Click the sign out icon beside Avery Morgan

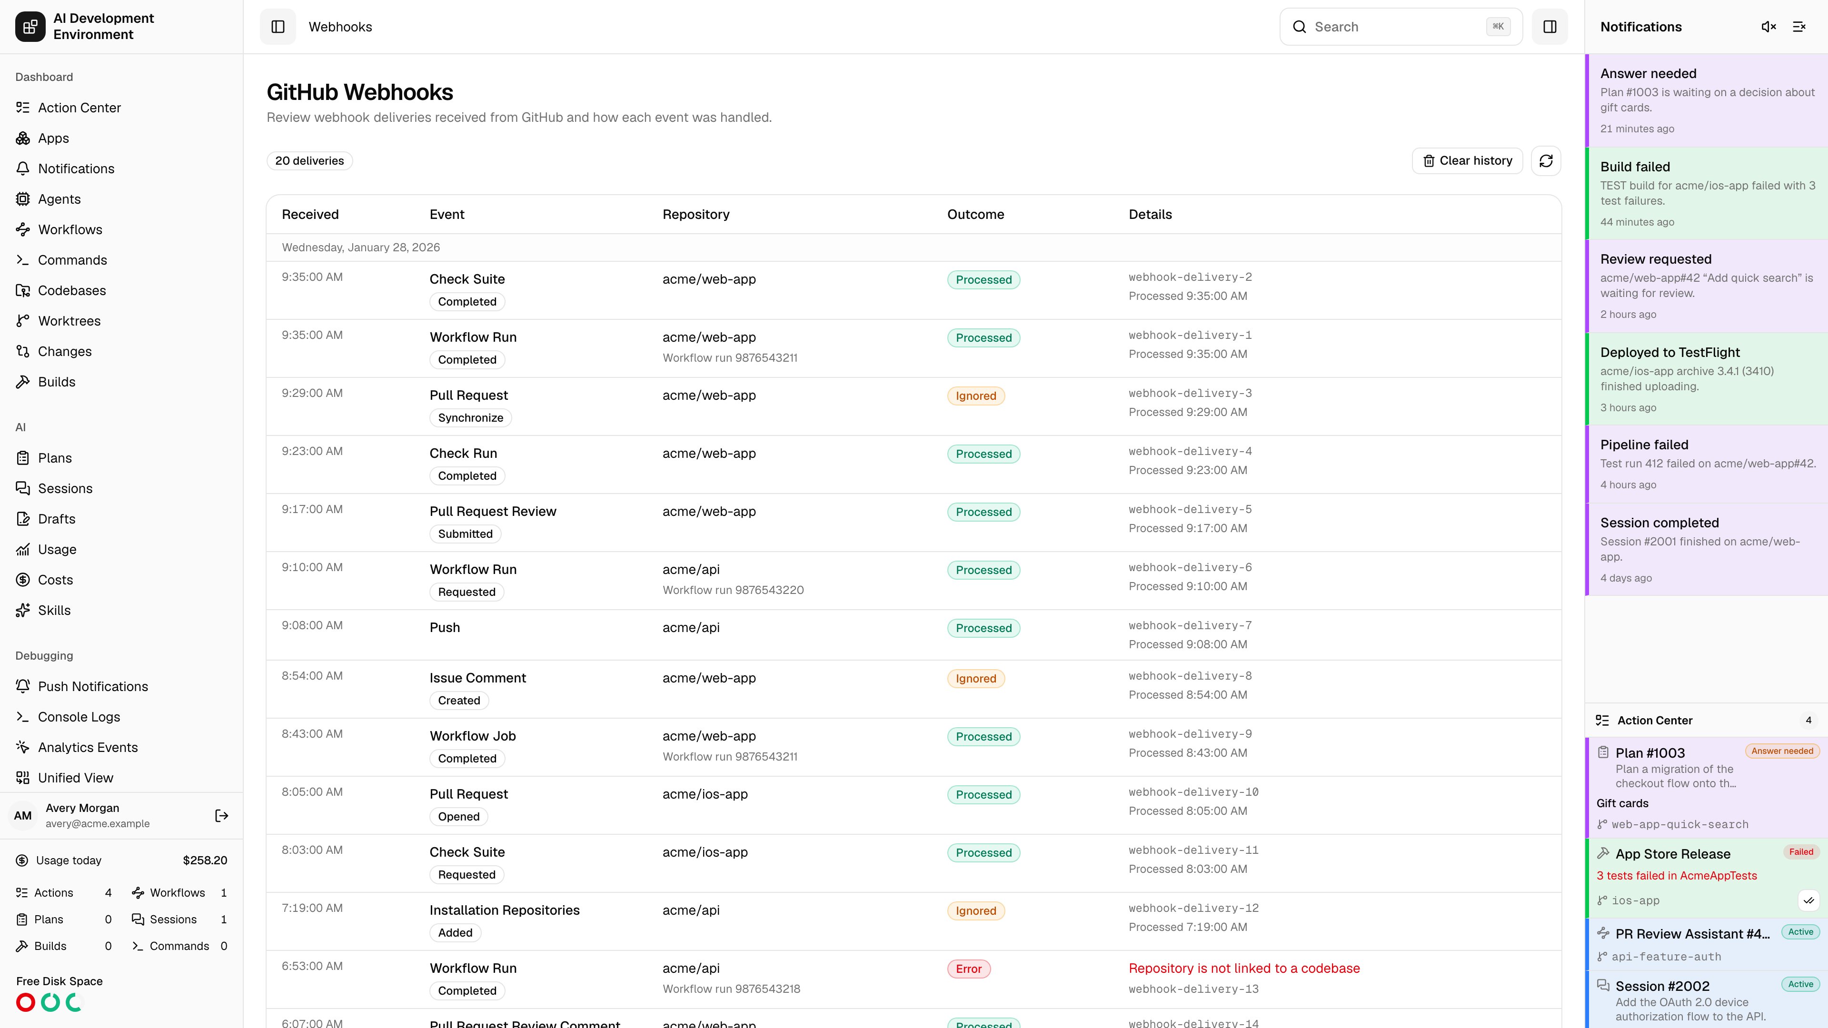pos(221,816)
